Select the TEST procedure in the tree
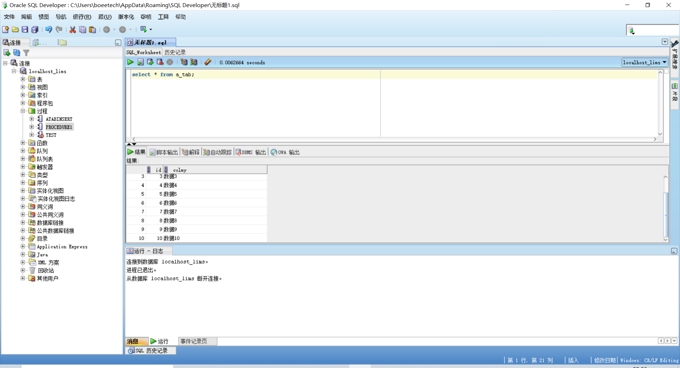Screen dimensions: 680x368 click(51, 135)
